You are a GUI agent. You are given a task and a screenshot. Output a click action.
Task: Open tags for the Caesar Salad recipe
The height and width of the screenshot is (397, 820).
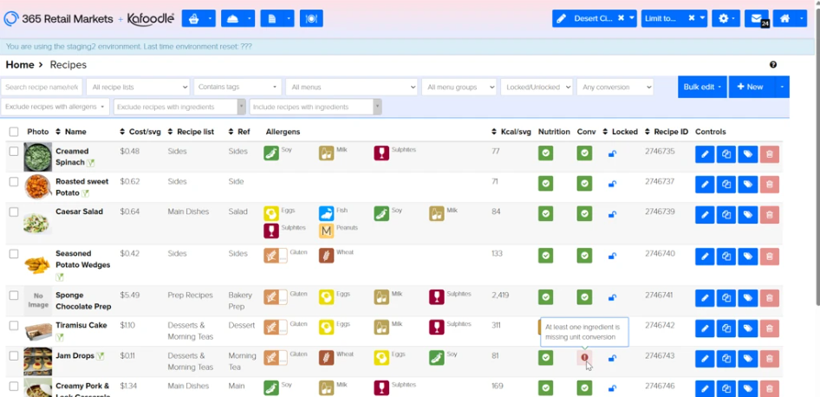pyautogui.click(x=748, y=214)
